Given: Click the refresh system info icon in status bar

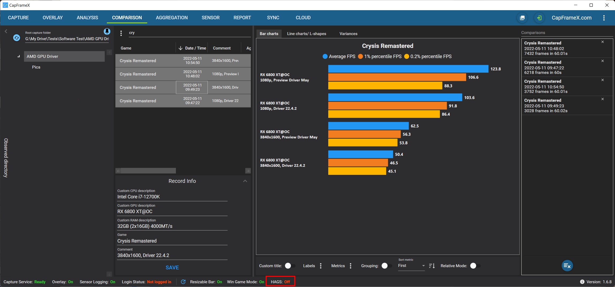Looking at the screenshot, I should pos(183,282).
